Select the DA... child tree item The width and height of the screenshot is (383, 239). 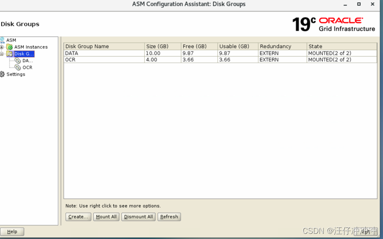(x=28, y=61)
